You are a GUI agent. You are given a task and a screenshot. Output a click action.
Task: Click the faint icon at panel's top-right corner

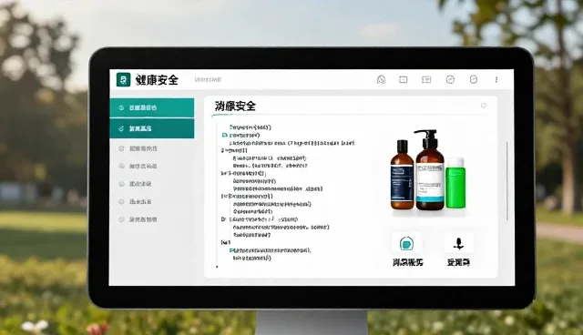point(484,106)
